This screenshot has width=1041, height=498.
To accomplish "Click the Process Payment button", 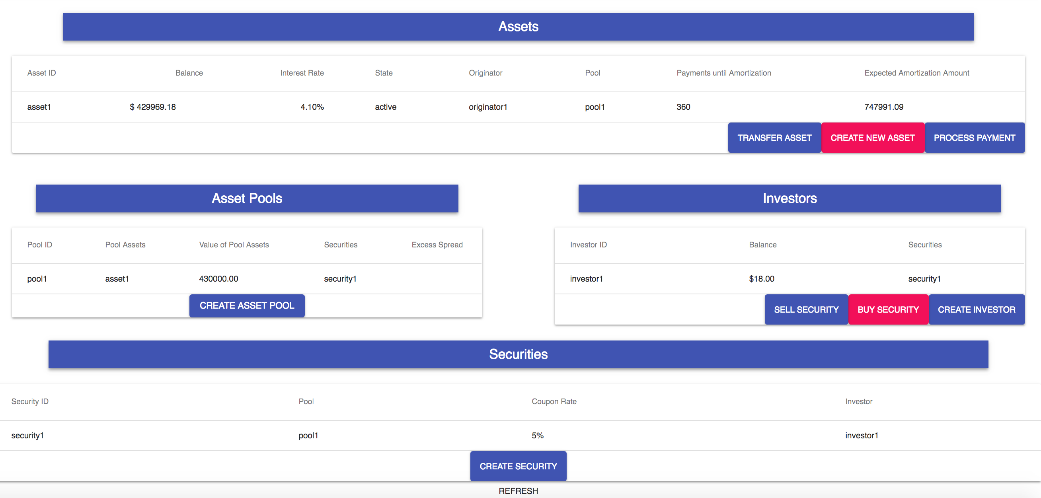I will (x=974, y=138).
